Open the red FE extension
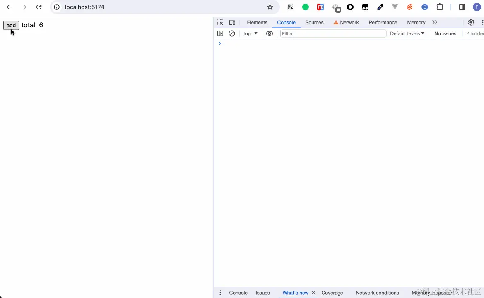The height and width of the screenshot is (298, 484). [320, 7]
